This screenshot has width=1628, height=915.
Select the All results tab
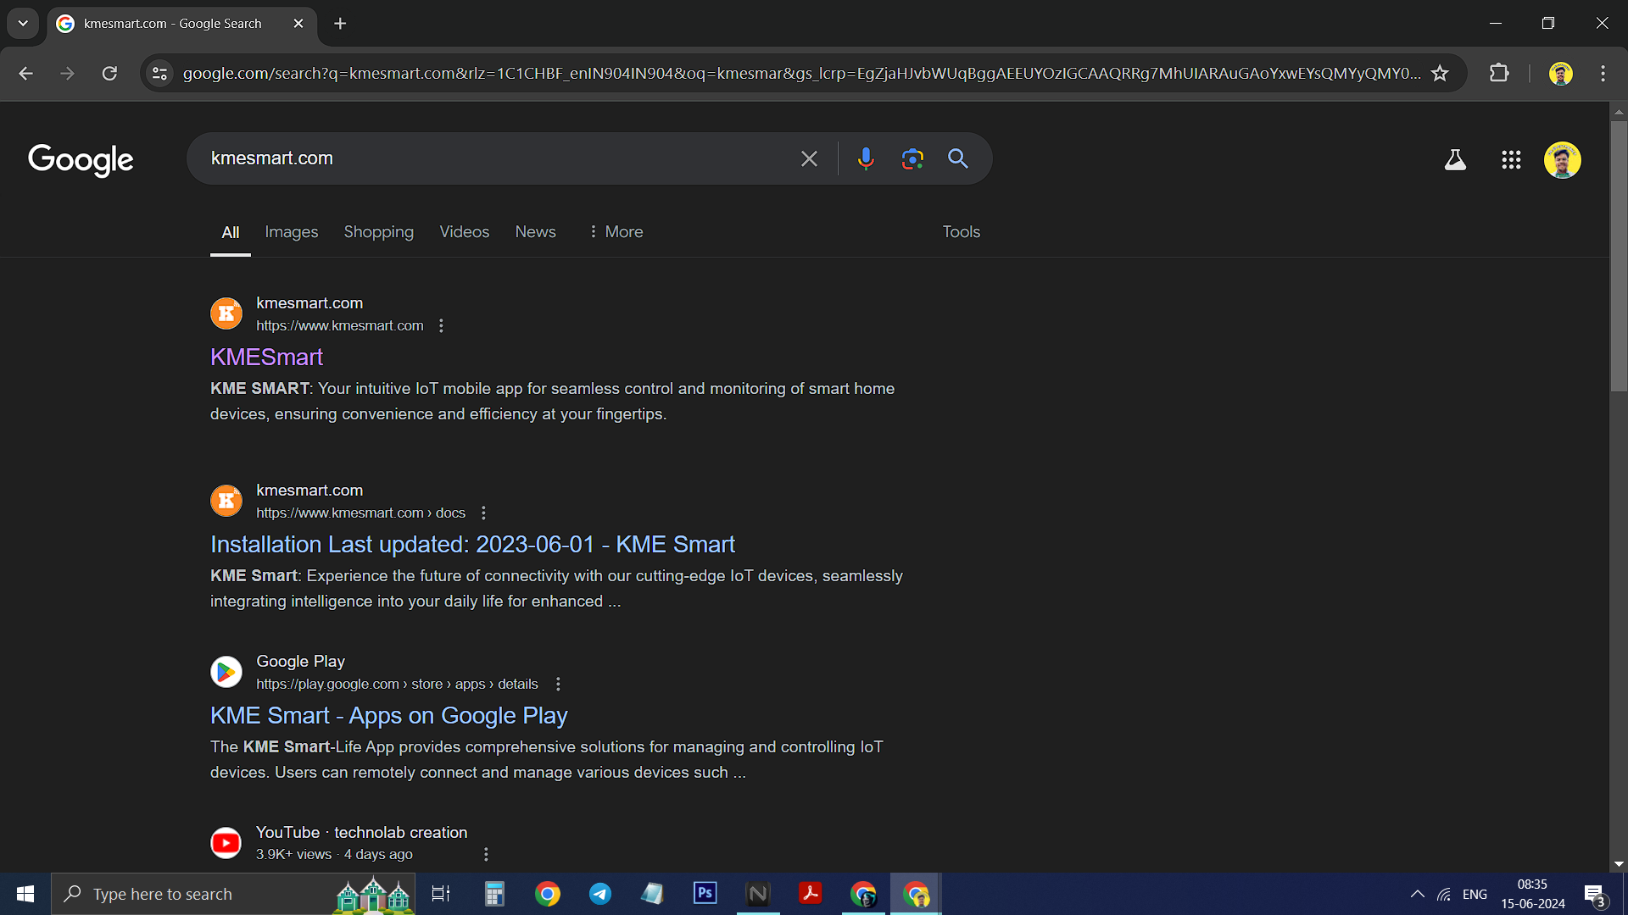tap(231, 232)
